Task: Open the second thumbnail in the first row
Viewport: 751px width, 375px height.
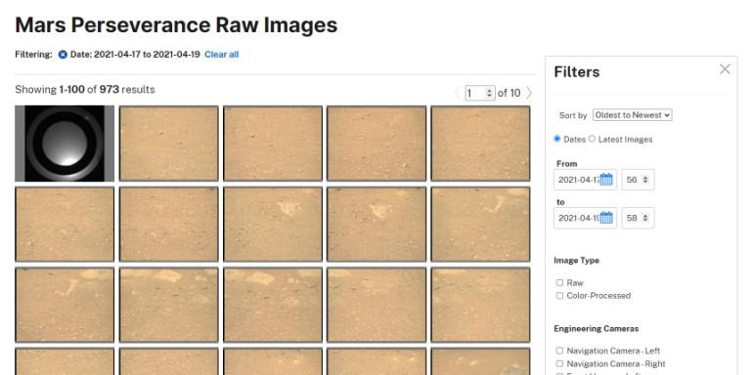Action: click(168, 144)
